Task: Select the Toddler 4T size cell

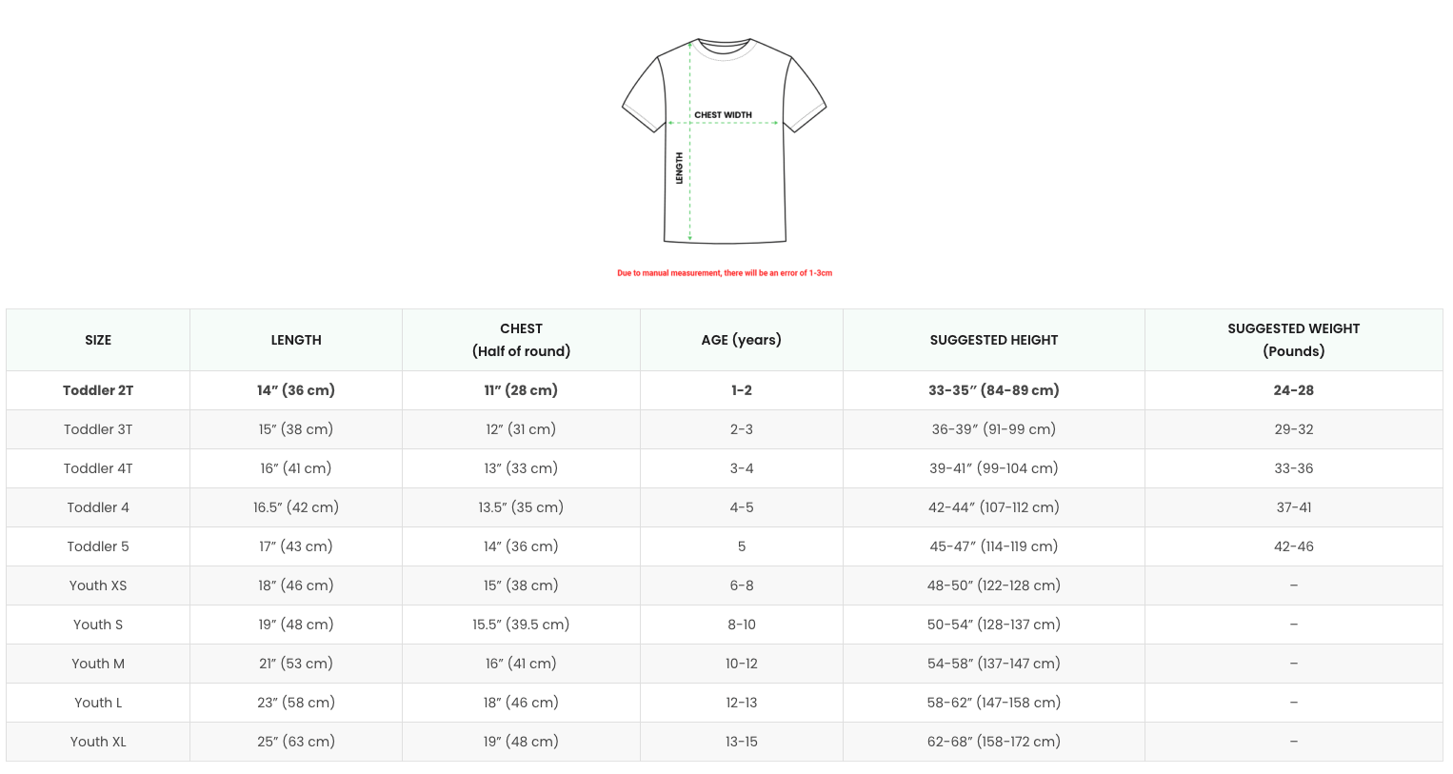Action: coord(98,468)
